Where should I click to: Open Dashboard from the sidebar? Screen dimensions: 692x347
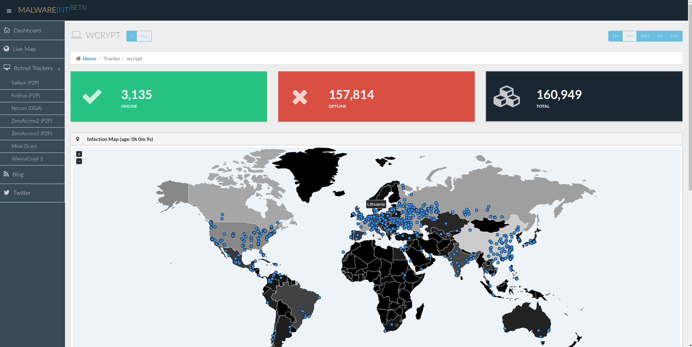27,31
